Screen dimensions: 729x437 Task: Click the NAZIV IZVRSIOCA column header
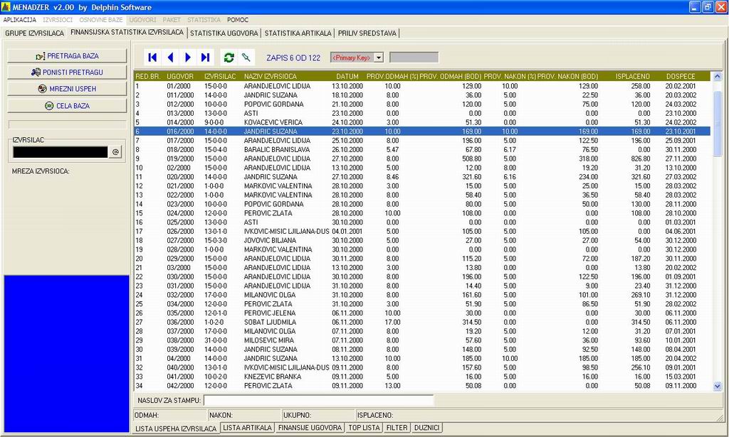(270, 76)
